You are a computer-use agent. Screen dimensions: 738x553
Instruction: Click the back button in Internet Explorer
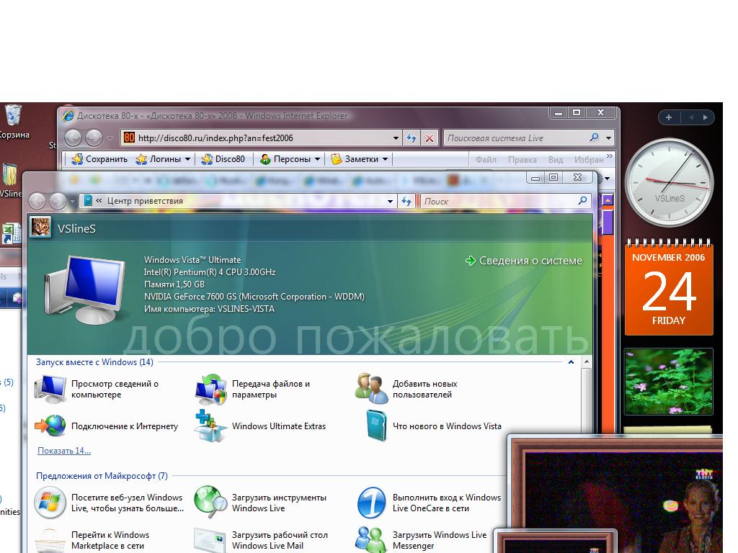[73, 138]
